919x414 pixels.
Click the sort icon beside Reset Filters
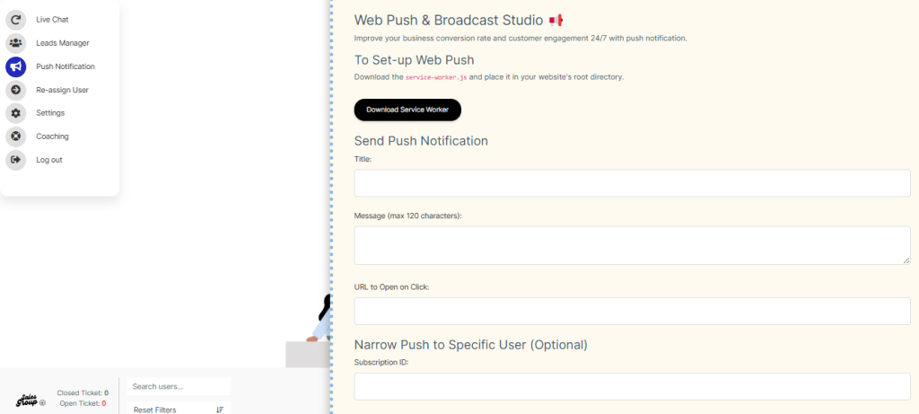tap(220, 410)
